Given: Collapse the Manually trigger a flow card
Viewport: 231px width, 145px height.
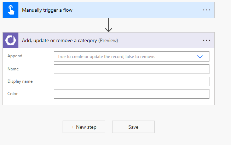Looking at the screenshot, I should [x=106, y=10].
